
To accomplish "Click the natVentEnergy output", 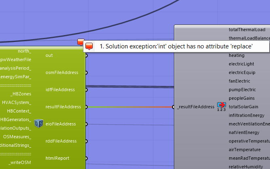I will click(x=244, y=133).
